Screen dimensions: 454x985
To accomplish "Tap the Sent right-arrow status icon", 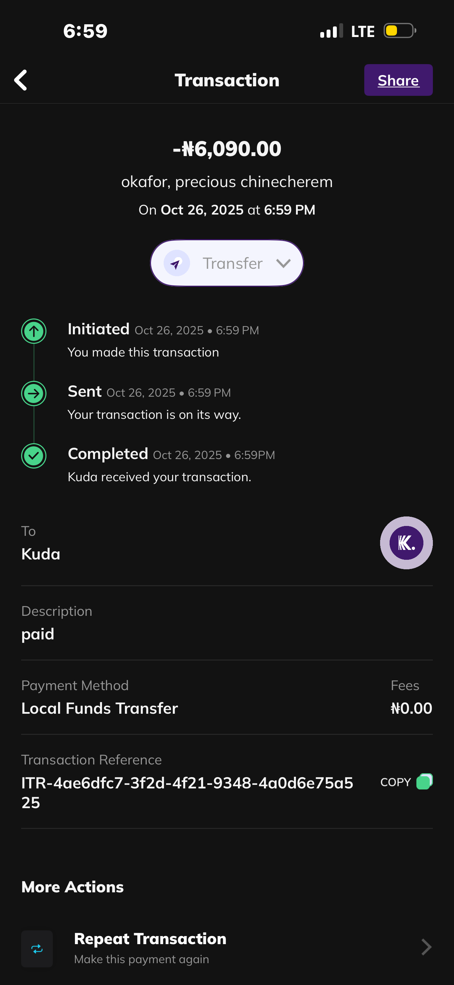I will pos(34,394).
